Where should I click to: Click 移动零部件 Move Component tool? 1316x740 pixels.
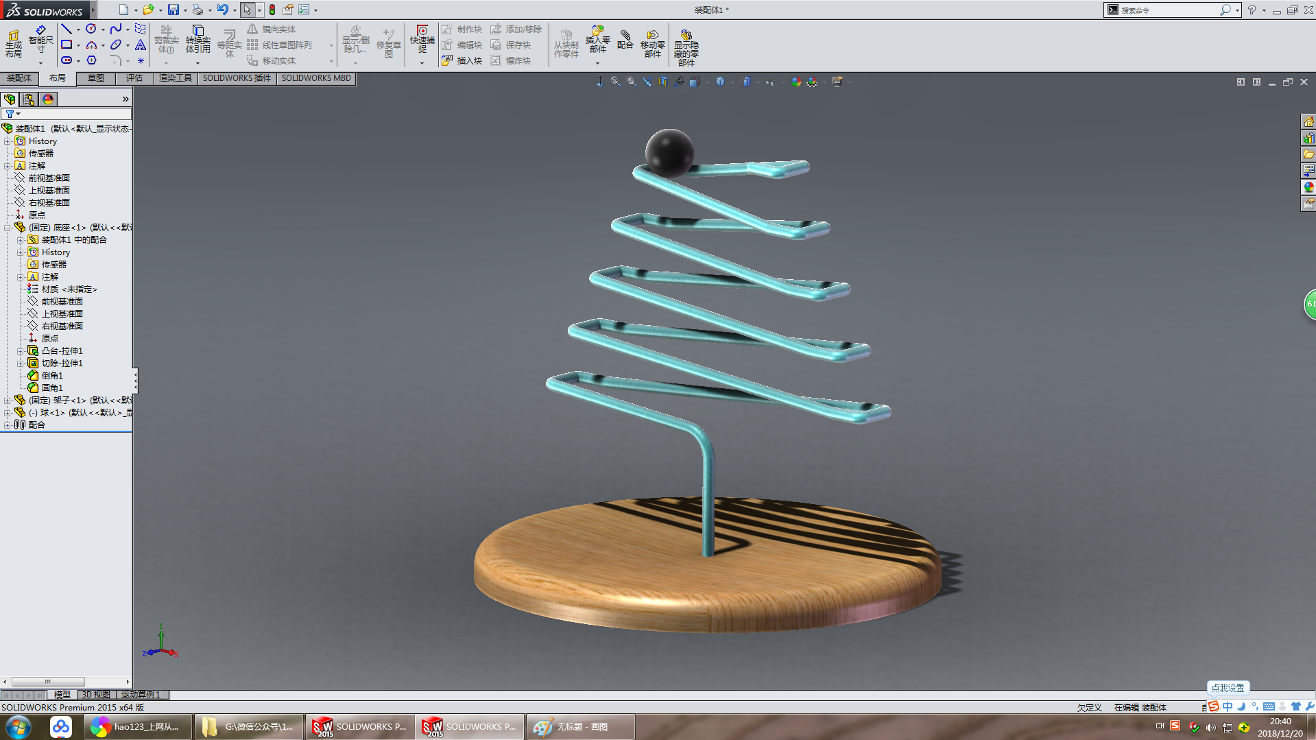point(652,44)
